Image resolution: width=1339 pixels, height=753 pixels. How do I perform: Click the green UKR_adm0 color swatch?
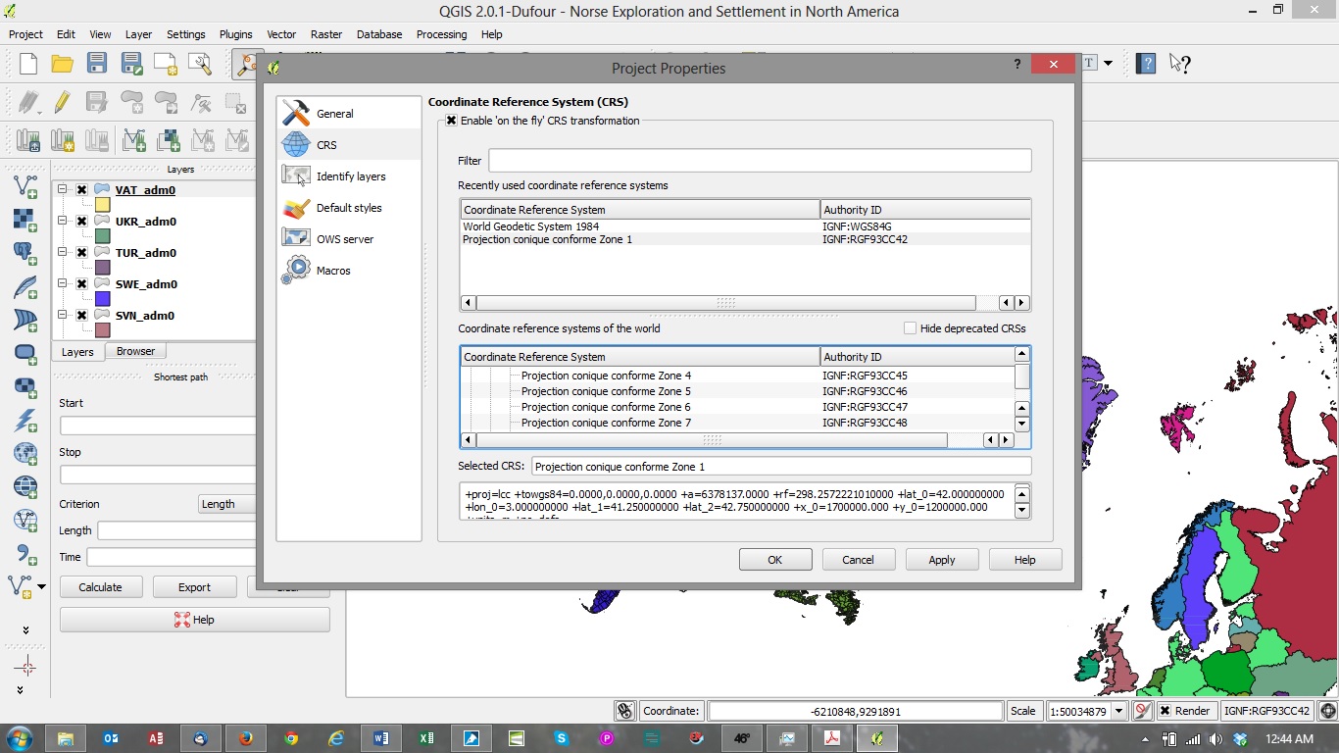point(103,236)
